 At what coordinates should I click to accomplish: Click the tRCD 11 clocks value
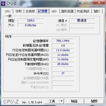[x=63, y=55]
